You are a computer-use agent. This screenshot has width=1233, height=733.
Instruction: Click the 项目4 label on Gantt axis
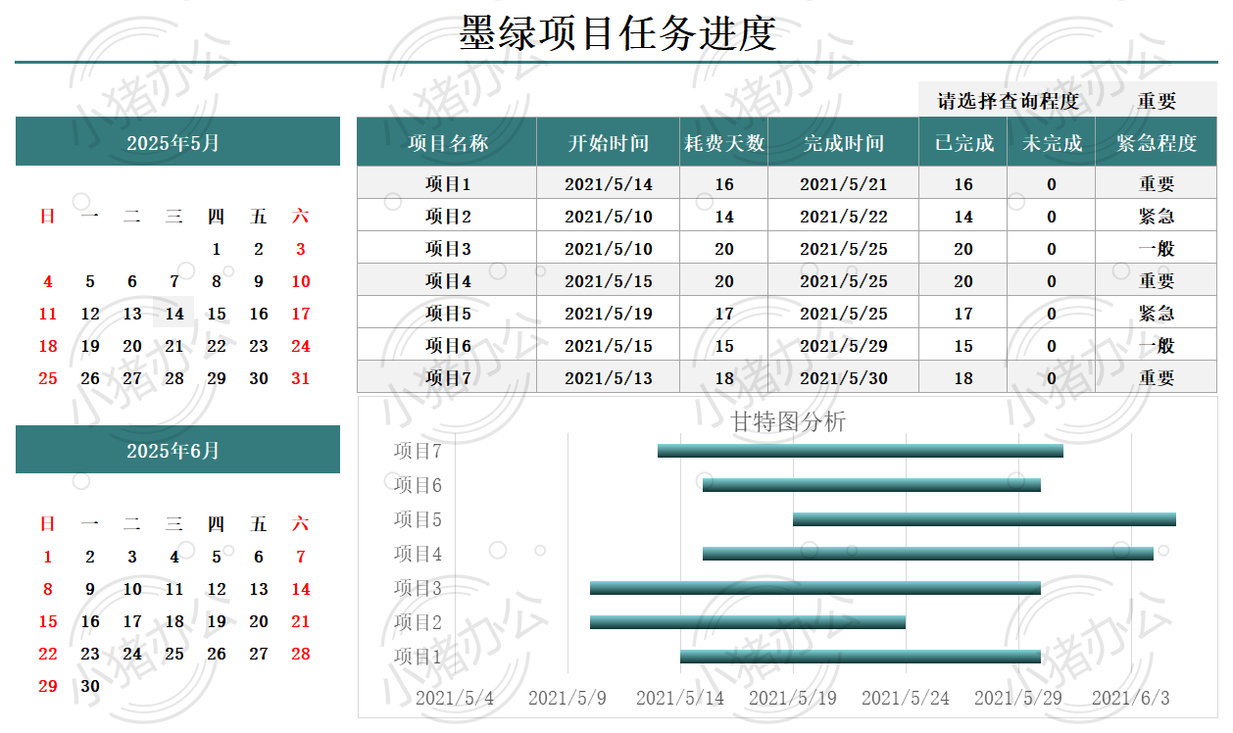[418, 554]
